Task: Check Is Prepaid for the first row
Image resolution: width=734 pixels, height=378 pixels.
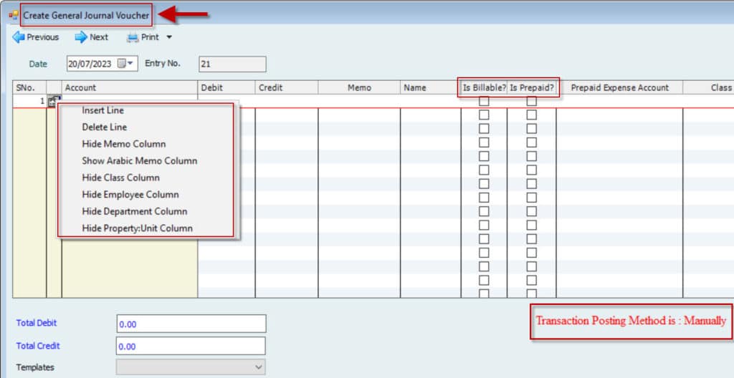Action: pos(531,102)
